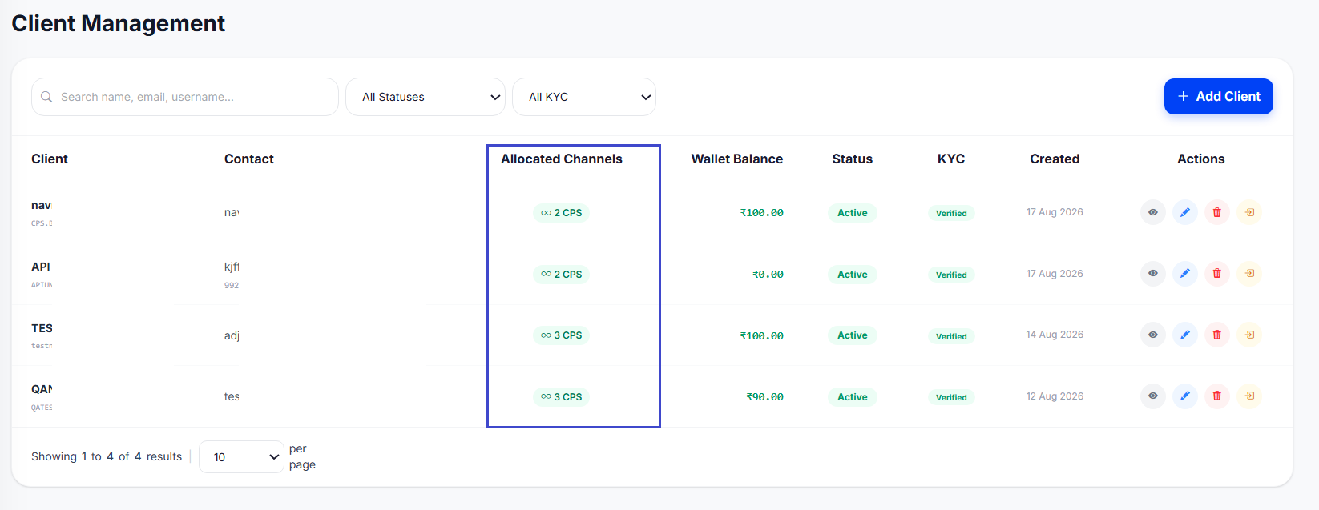This screenshot has height=510, width=1319.
Task: Delete the TES client with the trash icon
Action: [x=1217, y=335]
